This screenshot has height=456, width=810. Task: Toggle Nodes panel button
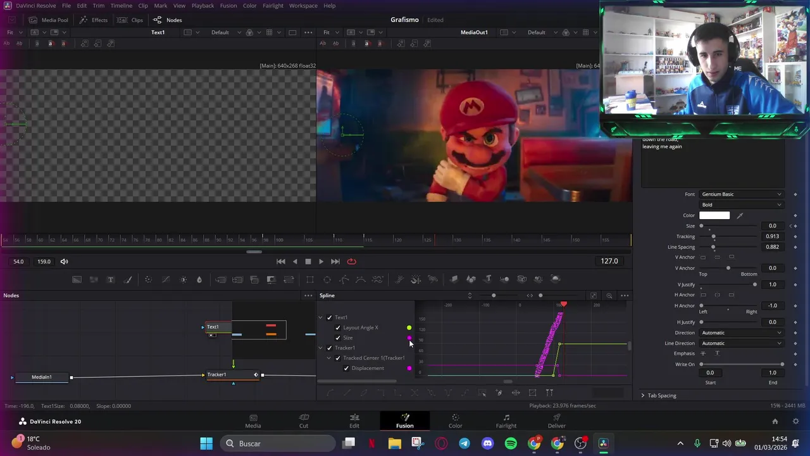168,20
